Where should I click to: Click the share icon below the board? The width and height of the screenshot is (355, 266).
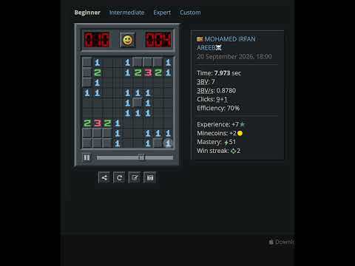(x=104, y=177)
